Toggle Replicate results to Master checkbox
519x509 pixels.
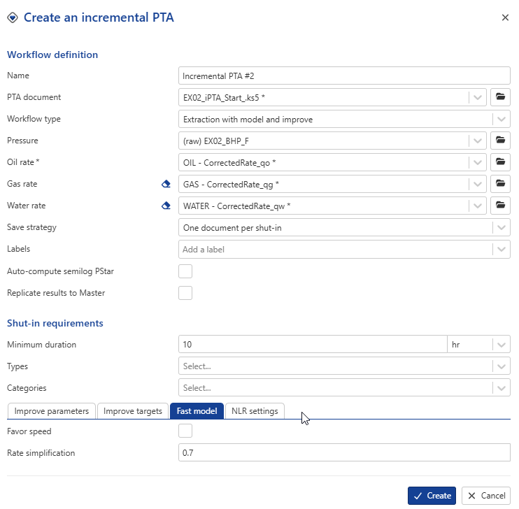coord(185,293)
